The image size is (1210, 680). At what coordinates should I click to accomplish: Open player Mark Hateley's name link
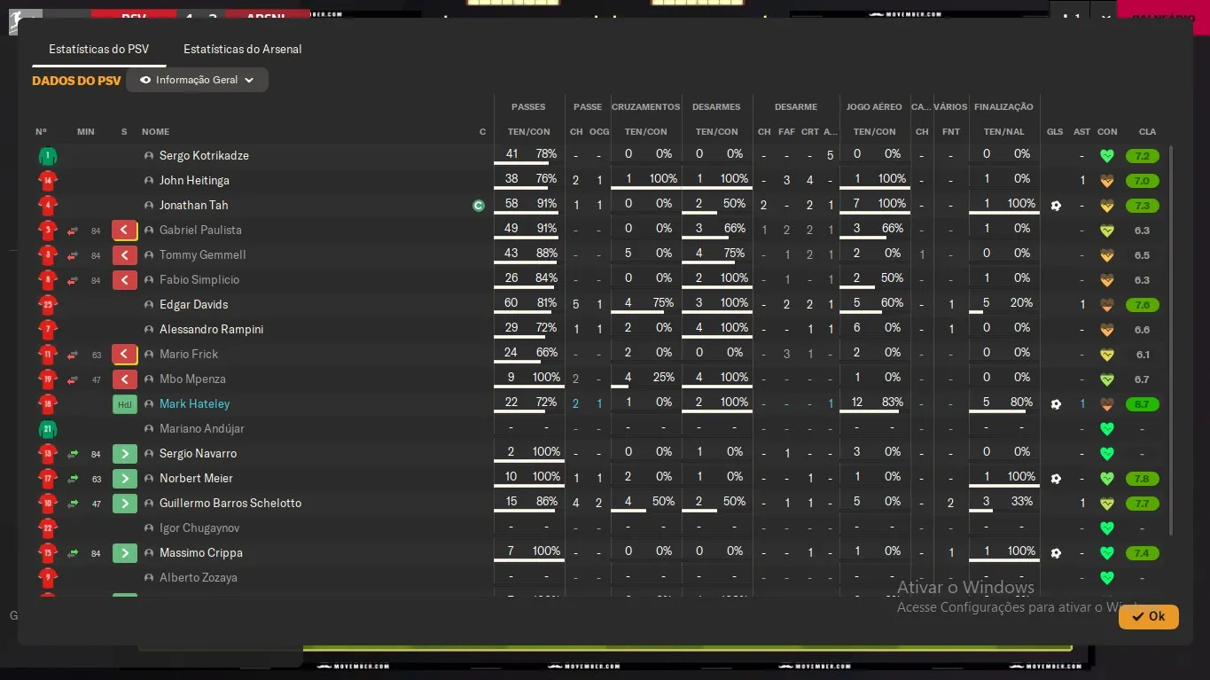pyautogui.click(x=194, y=404)
